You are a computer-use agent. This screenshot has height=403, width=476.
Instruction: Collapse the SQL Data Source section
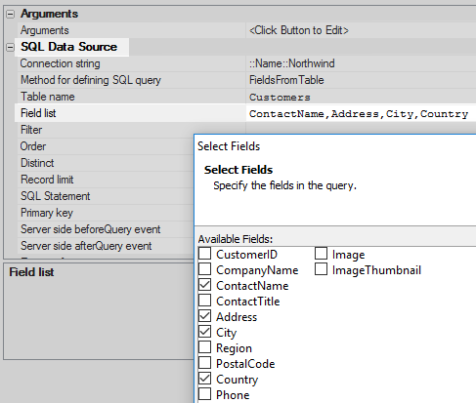tap(10, 48)
